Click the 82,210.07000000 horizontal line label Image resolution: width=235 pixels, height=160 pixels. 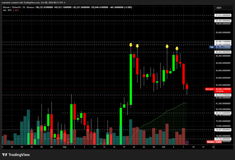pos(223,95)
